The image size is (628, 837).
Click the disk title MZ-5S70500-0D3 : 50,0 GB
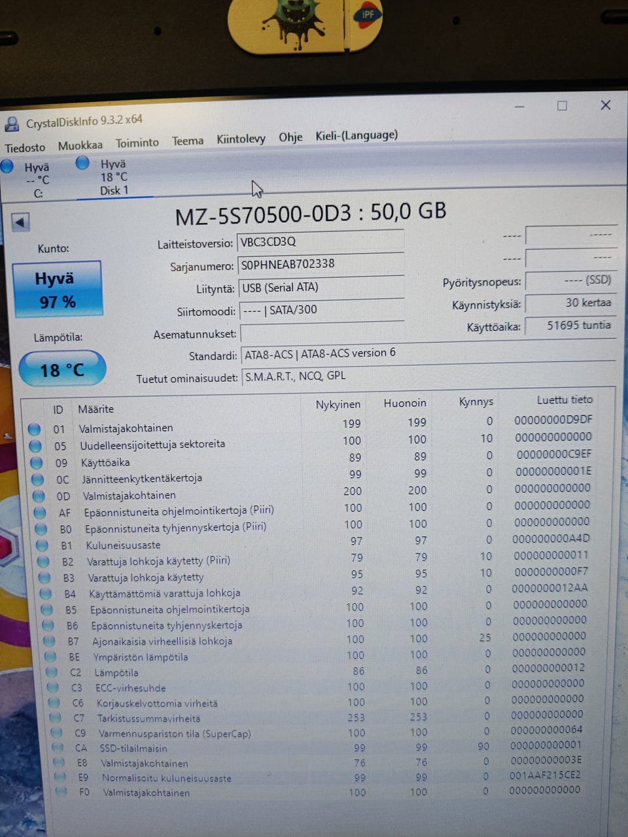pyautogui.click(x=311, y=213)
